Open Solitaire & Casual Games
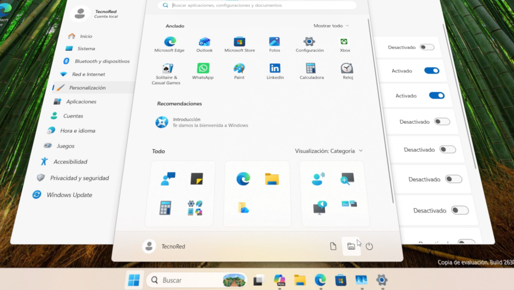 166,74
